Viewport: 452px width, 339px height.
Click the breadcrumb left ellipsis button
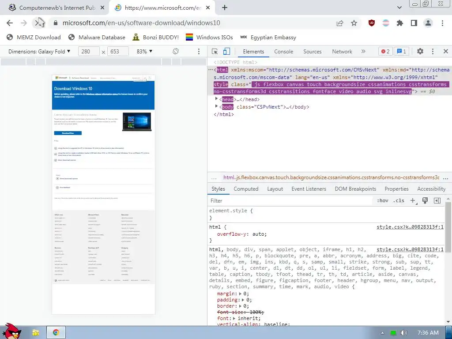click(214, 178)
